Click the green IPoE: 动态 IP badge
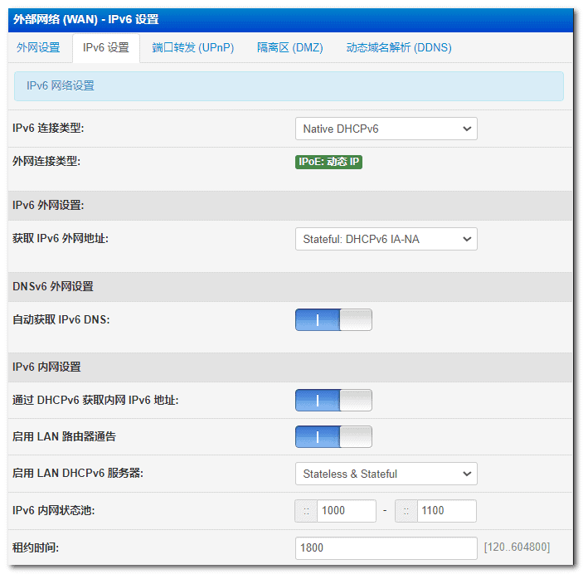 [329, 162]
